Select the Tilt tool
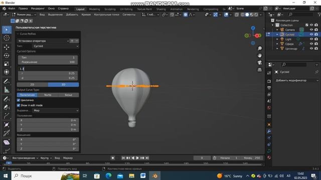This screenshot has width=321, height=180. pyautogui.click(x=7, y=133)
